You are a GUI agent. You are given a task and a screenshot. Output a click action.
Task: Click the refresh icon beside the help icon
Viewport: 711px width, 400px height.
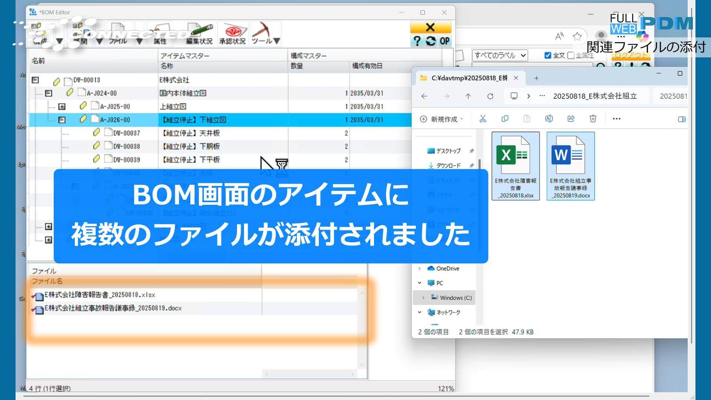pos(431,41)
